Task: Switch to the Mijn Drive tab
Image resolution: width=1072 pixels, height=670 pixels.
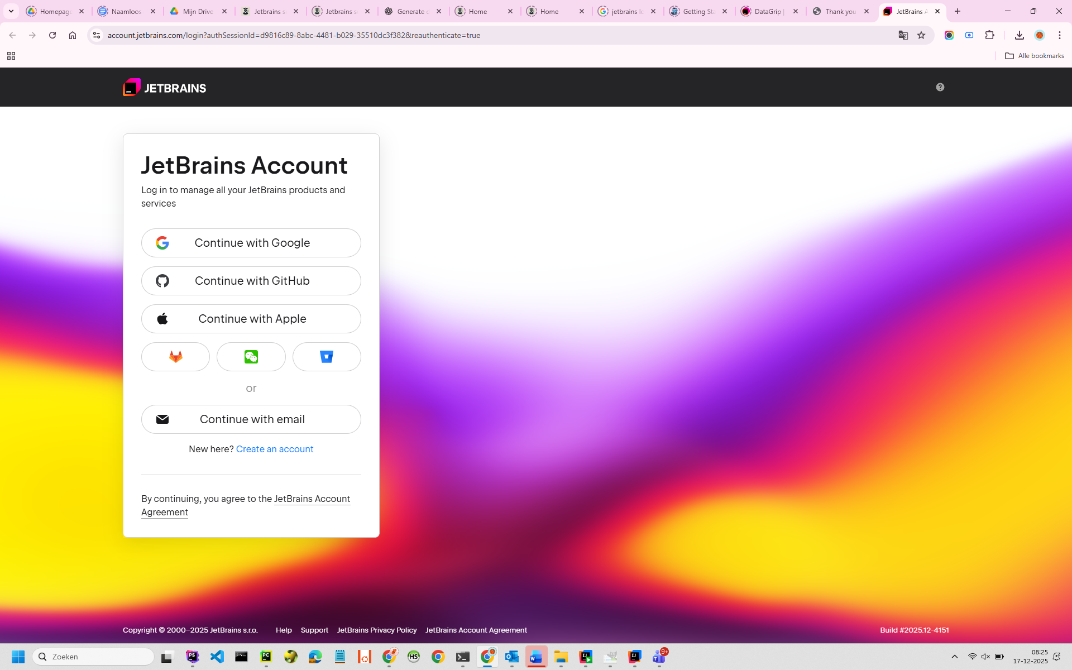Action: (198, 11)
